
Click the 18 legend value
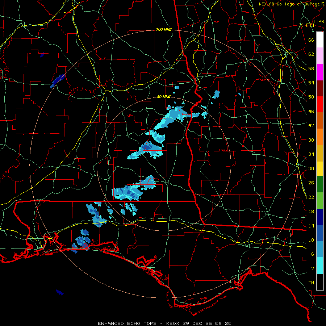point(311,212)
